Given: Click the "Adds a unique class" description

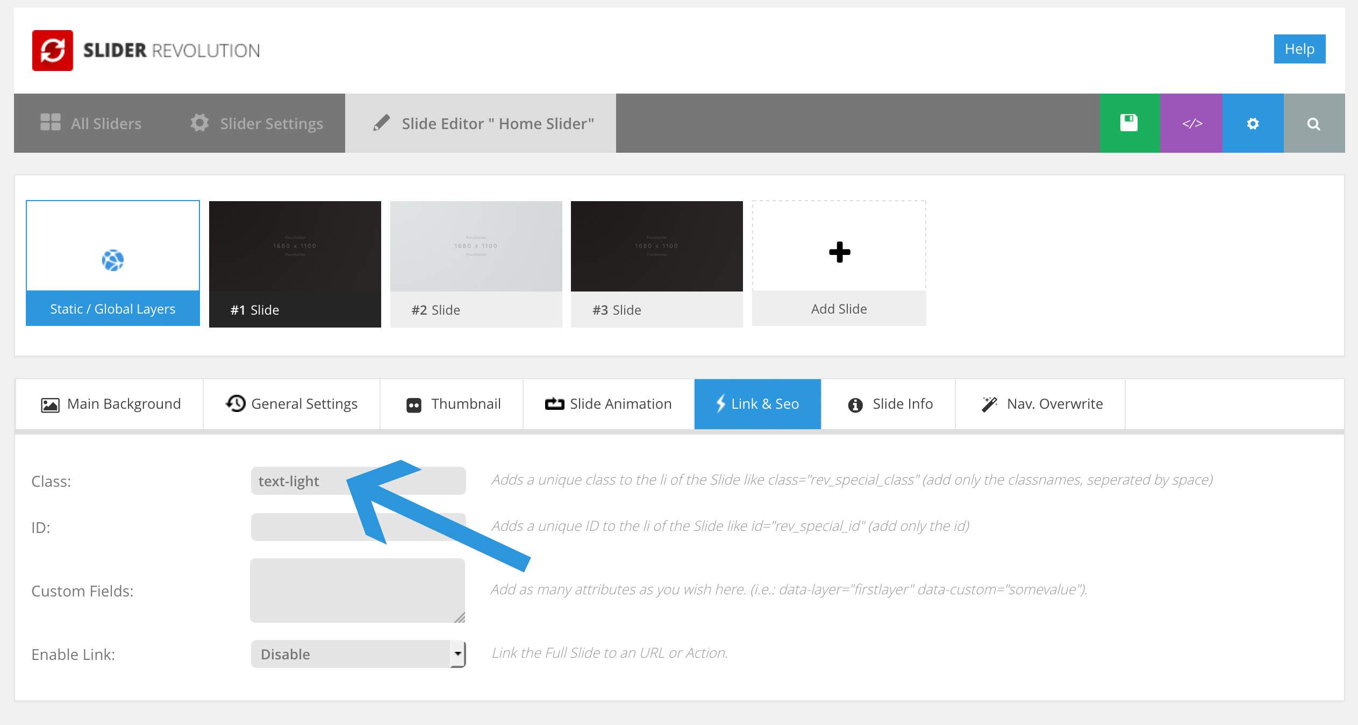Looking at the screenshot, I should point(852,480).
